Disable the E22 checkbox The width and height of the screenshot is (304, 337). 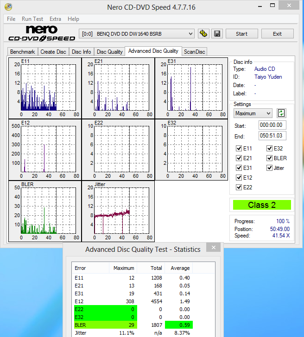pyautogui.click(x=239, y=187)
